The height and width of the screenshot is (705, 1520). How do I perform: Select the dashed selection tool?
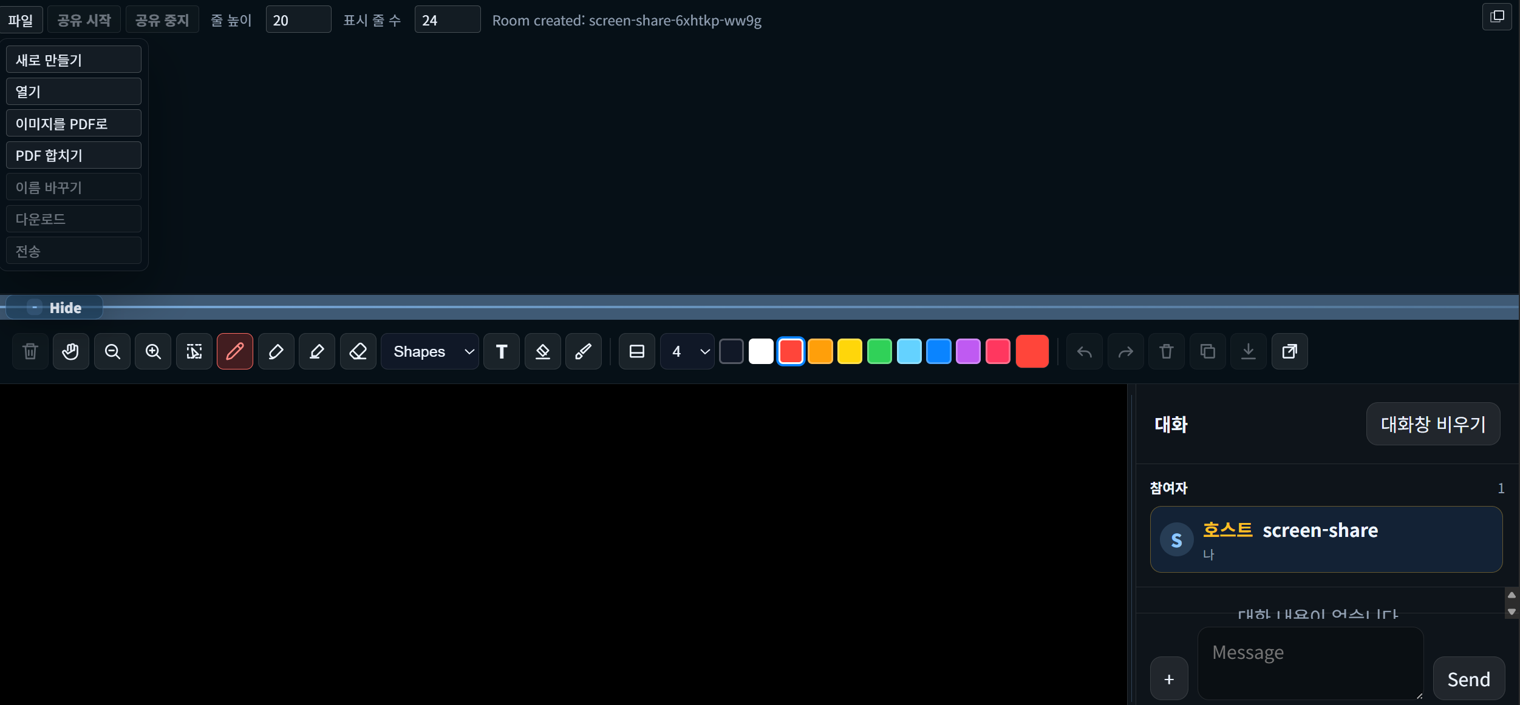click(194, 351)
